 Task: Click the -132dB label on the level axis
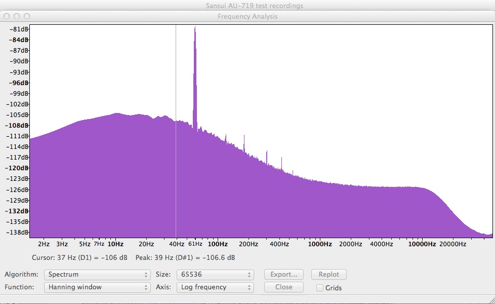(x=17, y=211)
